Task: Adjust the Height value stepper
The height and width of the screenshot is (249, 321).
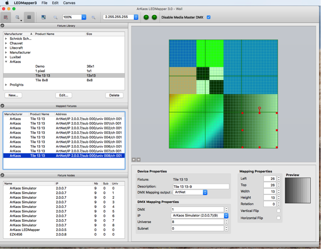Action: click(279, 198)
